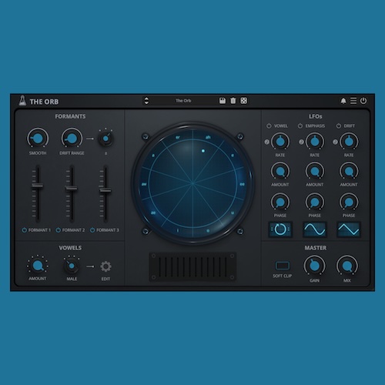Click the DRIFT RANGE knob

click(x=72, y=139)
